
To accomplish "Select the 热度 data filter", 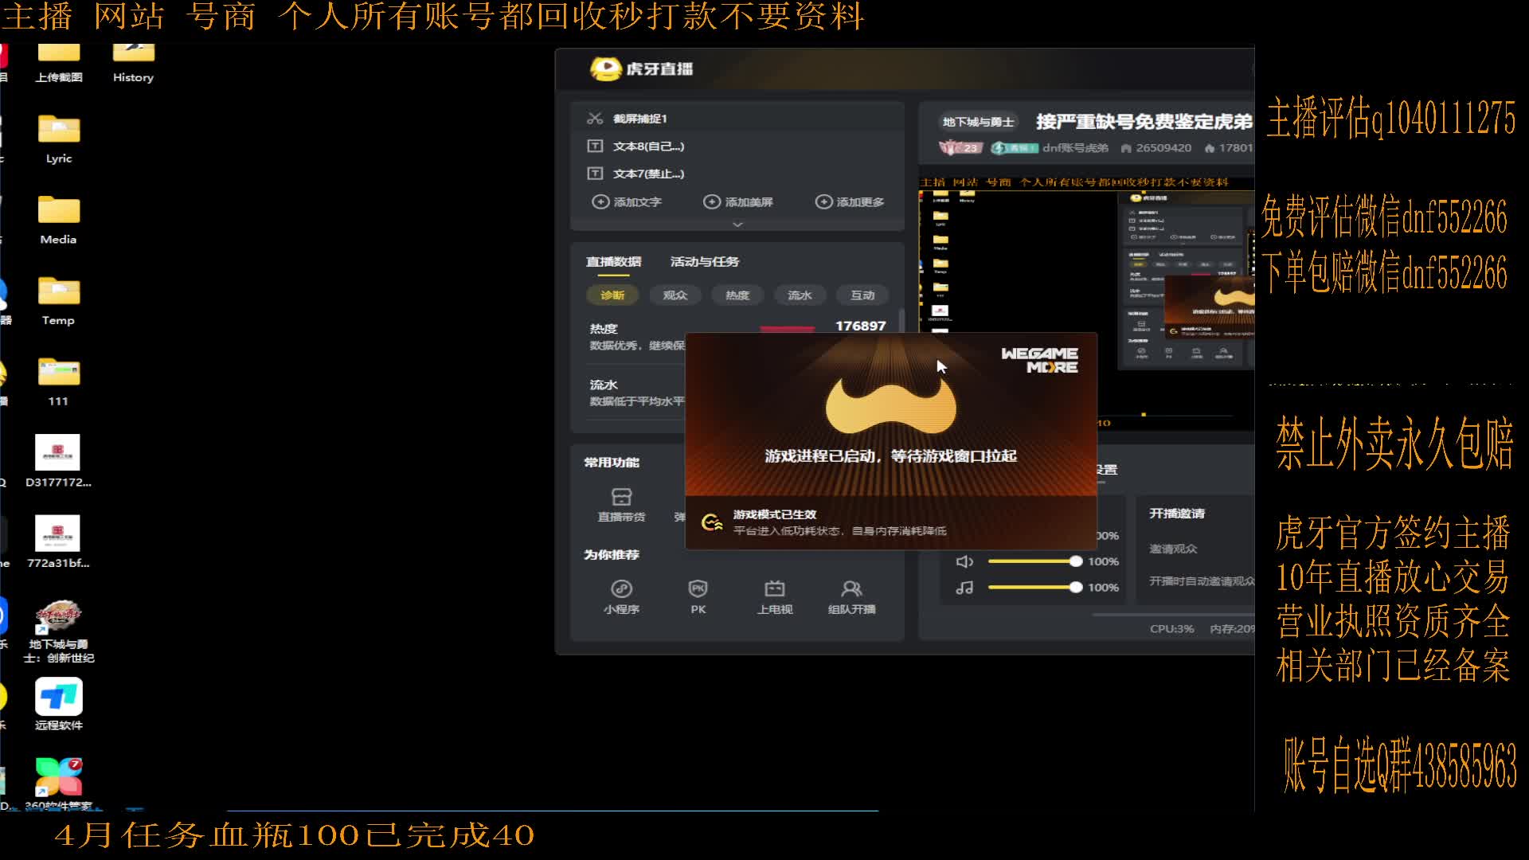I will coord(737,295).
